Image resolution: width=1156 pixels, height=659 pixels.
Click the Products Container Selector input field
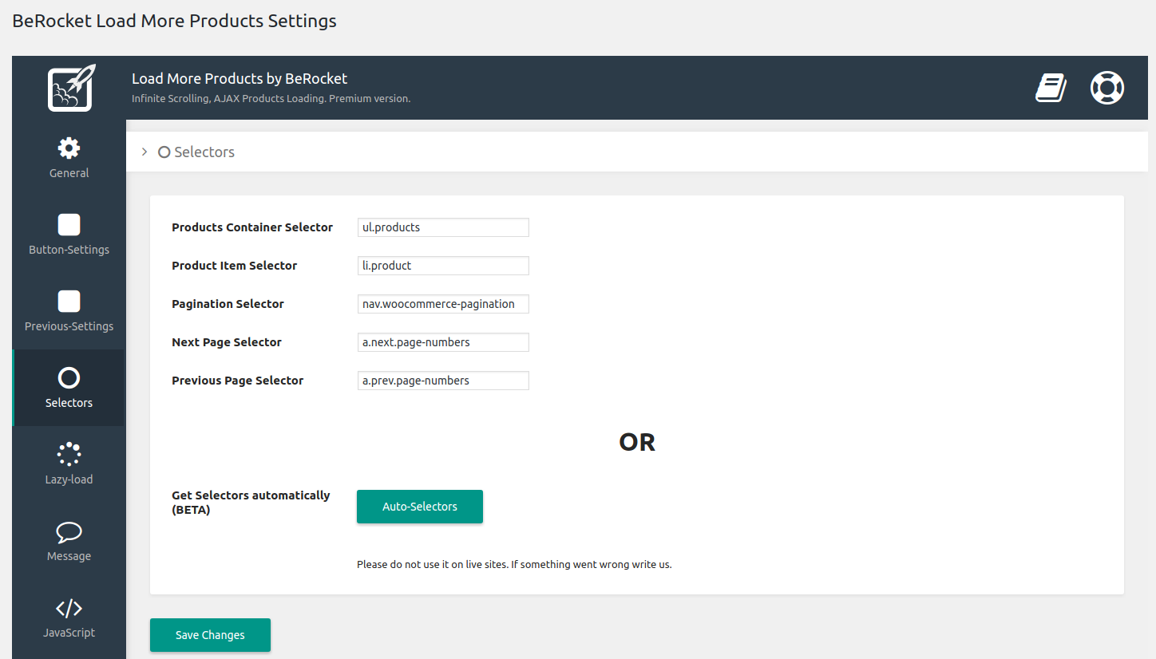point(442,227)
